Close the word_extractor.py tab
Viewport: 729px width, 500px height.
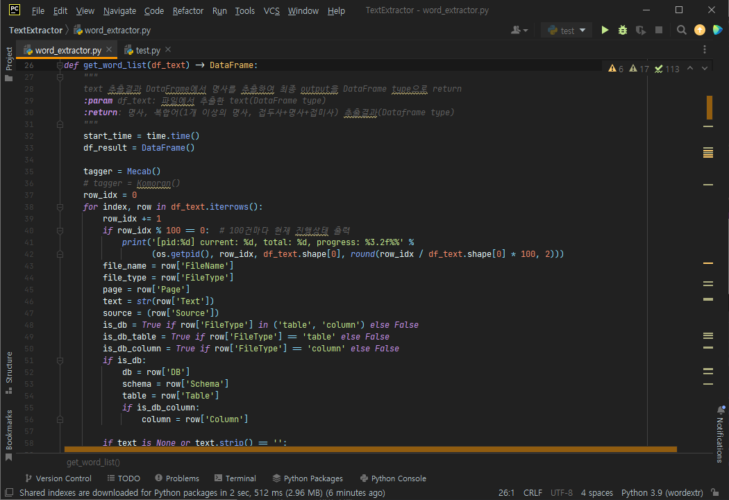[109, 49]
